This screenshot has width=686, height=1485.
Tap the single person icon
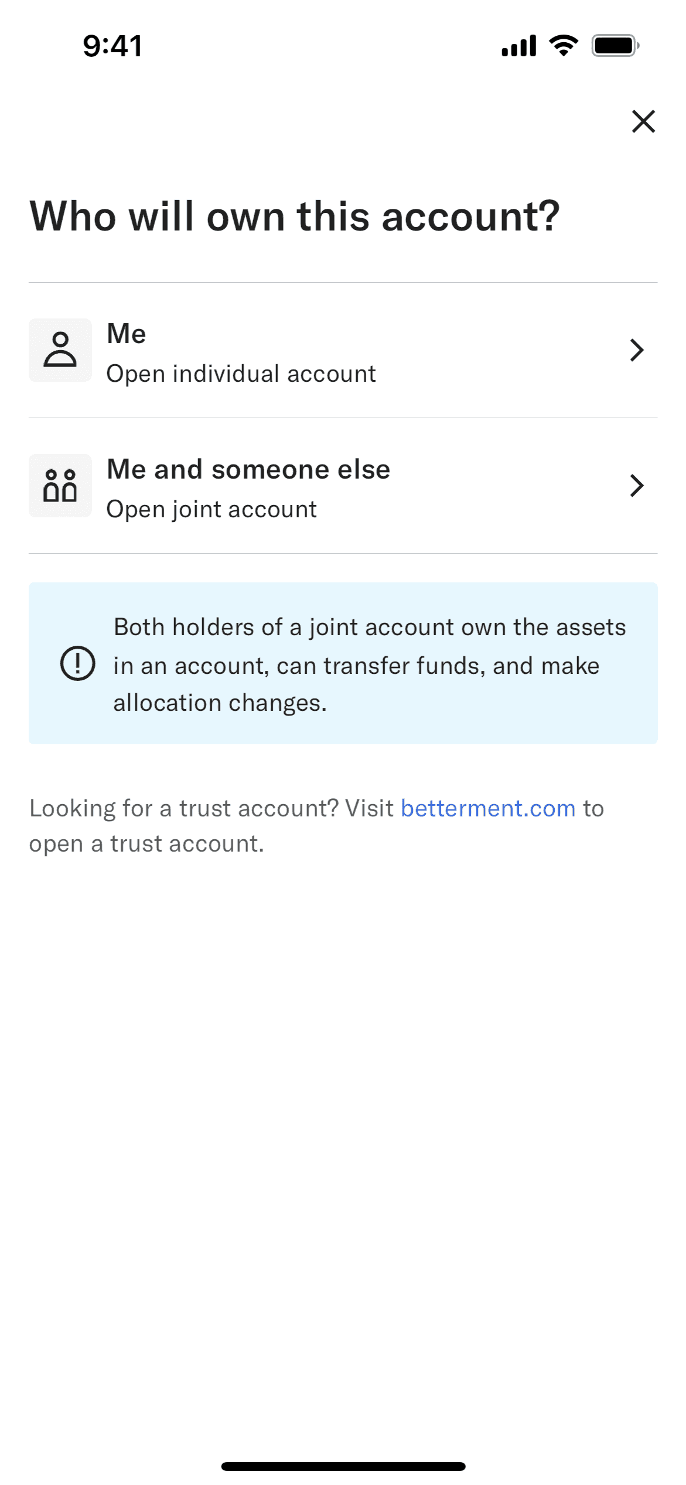click(x=60, y=350)
